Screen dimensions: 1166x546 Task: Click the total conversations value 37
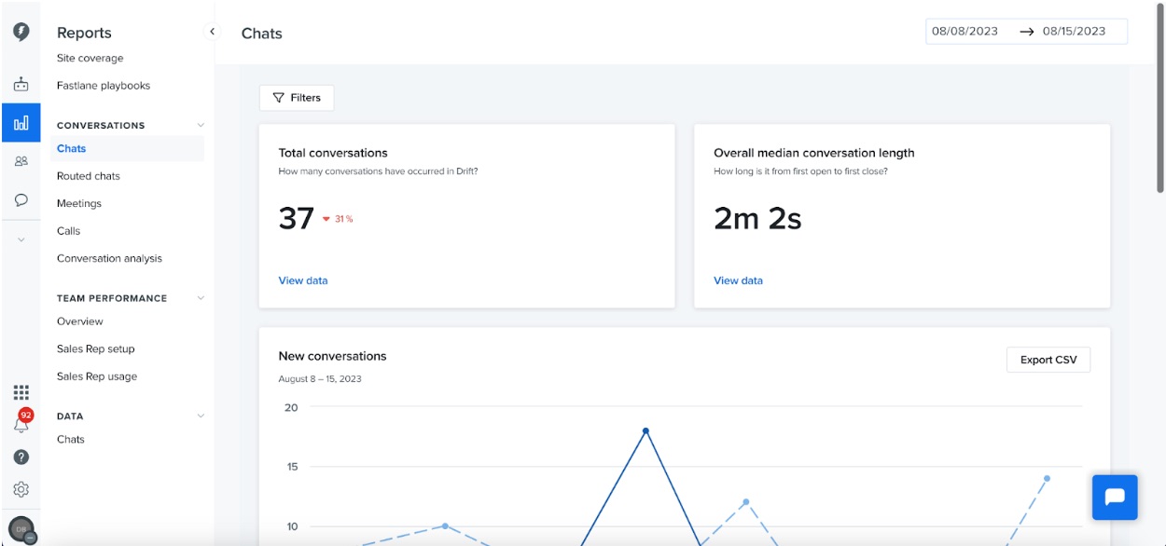(x=297, y=218)
